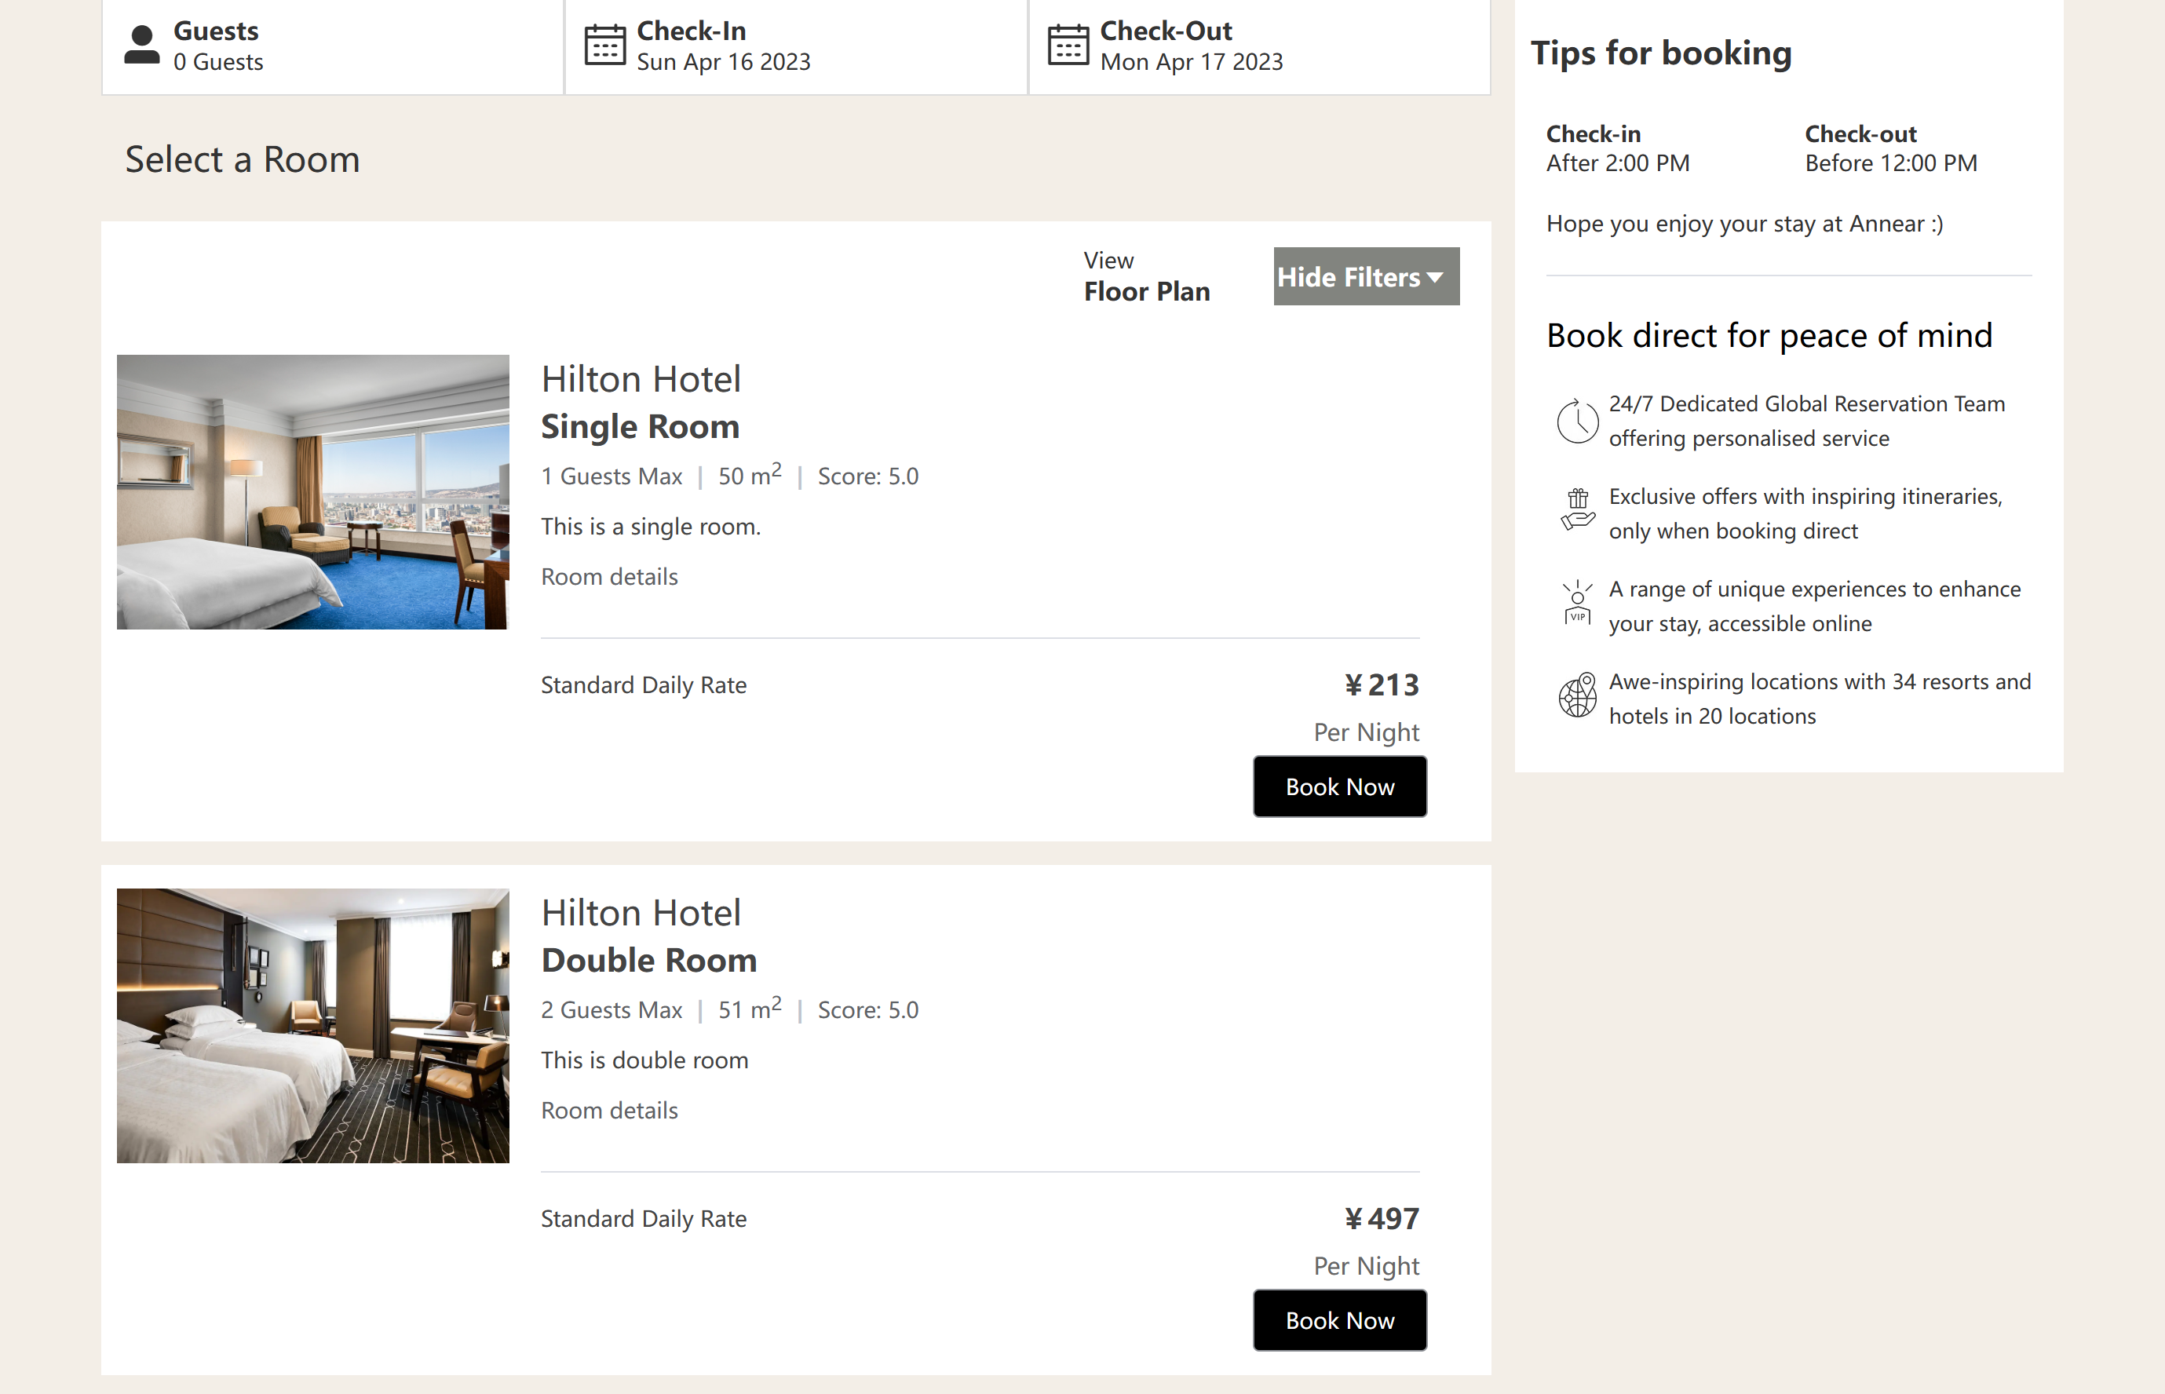Click 'Hilton Hotel' above Single Room
Viewport: 2165px width, 1394px height.
click(x=641, y=379)
